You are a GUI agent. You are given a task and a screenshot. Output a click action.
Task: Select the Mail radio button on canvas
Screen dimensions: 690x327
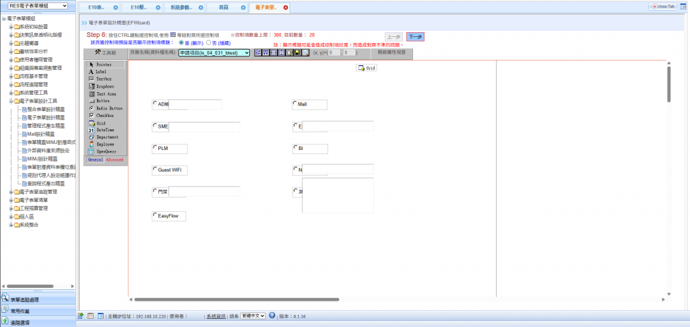[295, 104]
